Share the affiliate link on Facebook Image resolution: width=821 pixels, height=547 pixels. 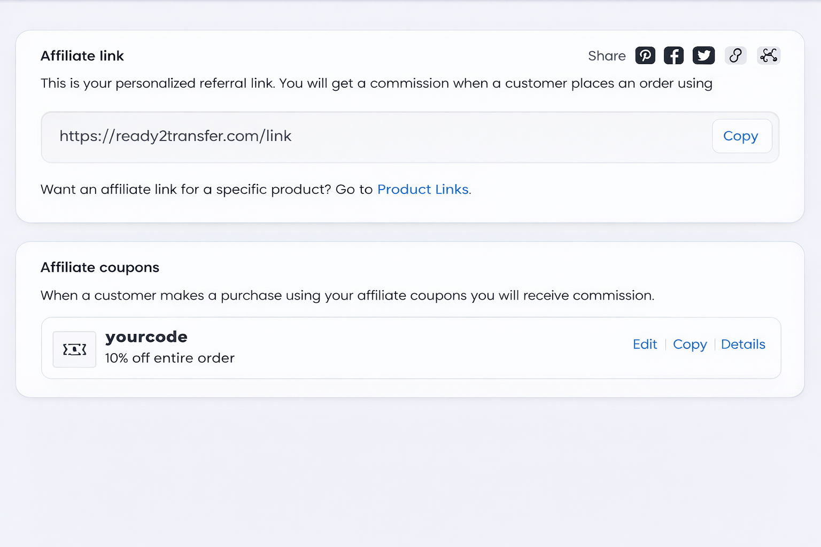click(x=673, y=56)
